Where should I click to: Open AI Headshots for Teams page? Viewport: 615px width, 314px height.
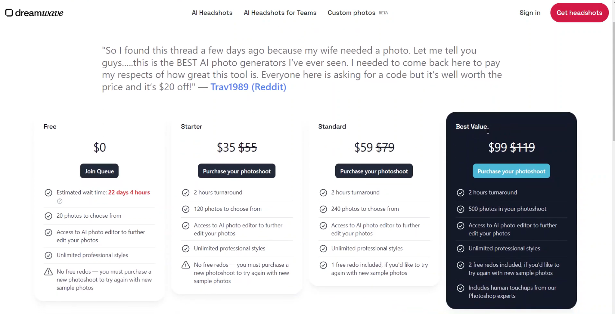280,13
